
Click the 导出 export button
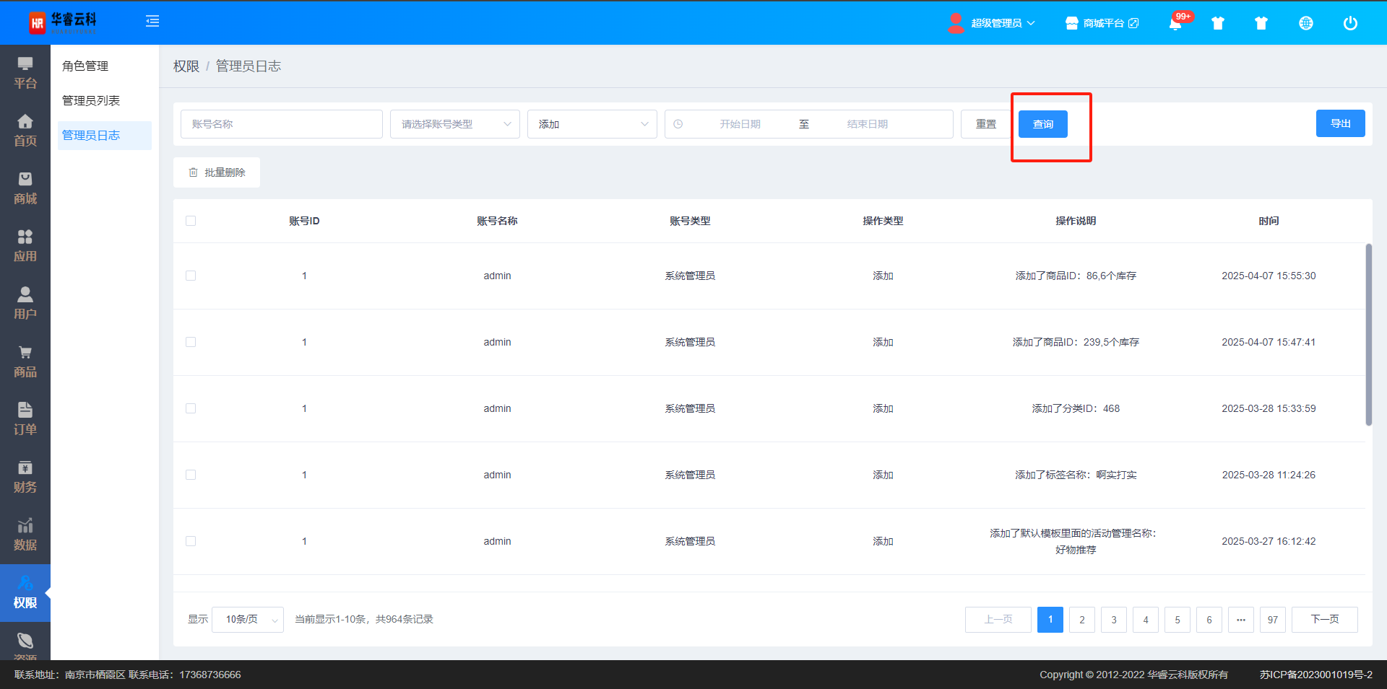tap(1340, 123)
